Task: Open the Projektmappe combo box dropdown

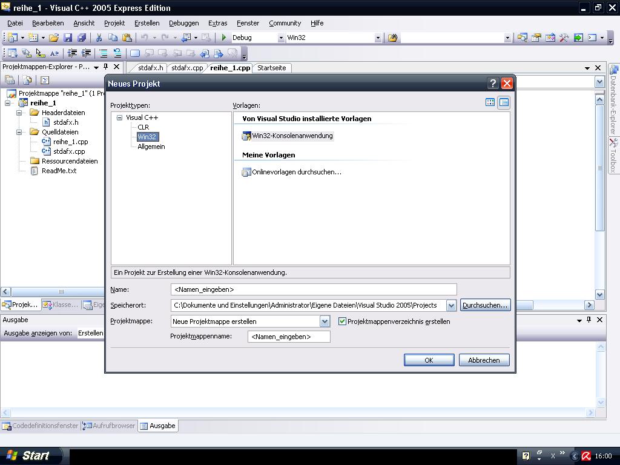Action: 325,322
